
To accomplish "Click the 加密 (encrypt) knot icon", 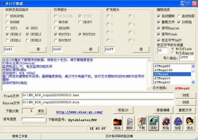I will 178,123.
